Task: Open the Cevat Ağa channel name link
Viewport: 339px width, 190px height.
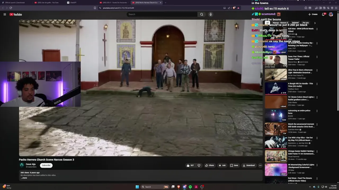Action: pyautogui.click(x=31, y=164)
